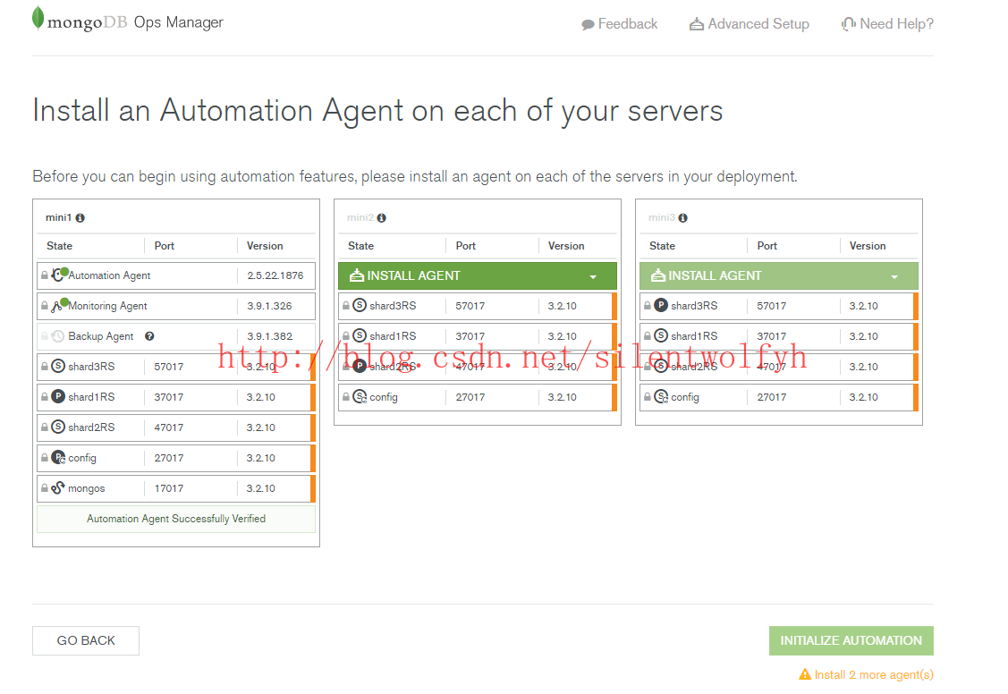Click the config icon in the mini3 panel
The height and width of the screenshot is (694, 1008).
point(662,396)
